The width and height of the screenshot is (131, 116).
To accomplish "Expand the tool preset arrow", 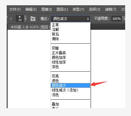I will point(11,19).
